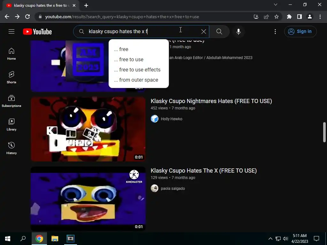Viewport: 327px width, 245px height.
Task: Open Holly Hewko channel avatar
Action: [155, 119]
